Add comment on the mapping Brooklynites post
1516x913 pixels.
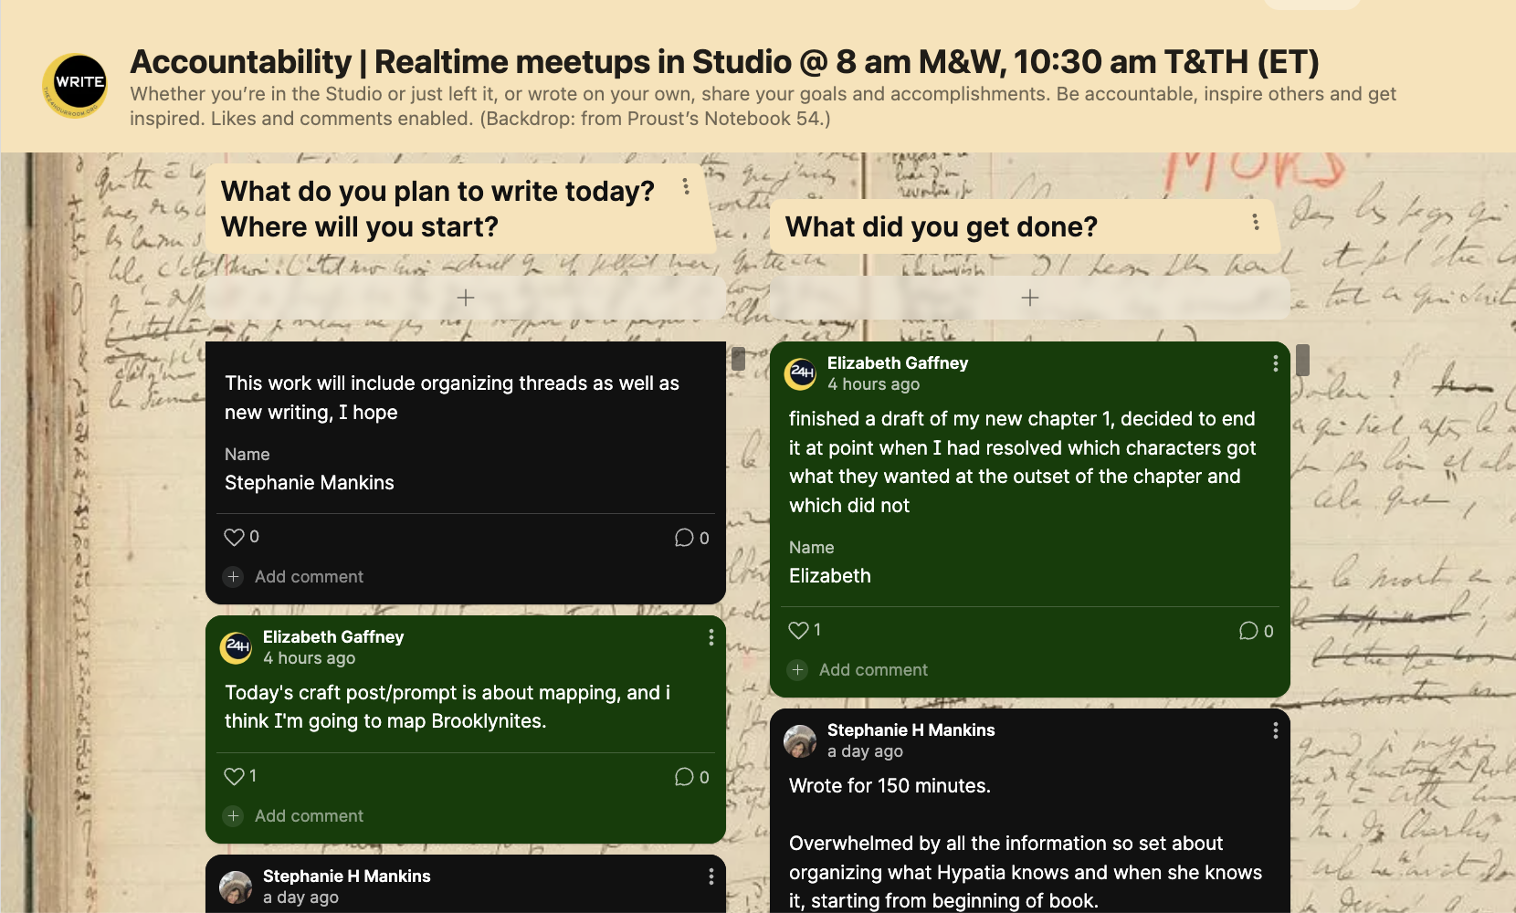pyautogui.click(x=294, y=816)
